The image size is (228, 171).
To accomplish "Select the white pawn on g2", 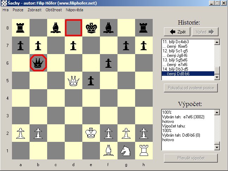I will 126,133.
